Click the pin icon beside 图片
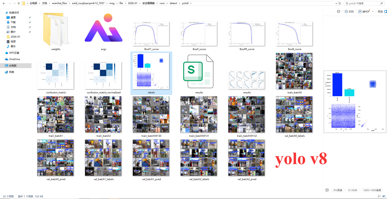Viewport: 387px width, 199px height. (30, 32)
